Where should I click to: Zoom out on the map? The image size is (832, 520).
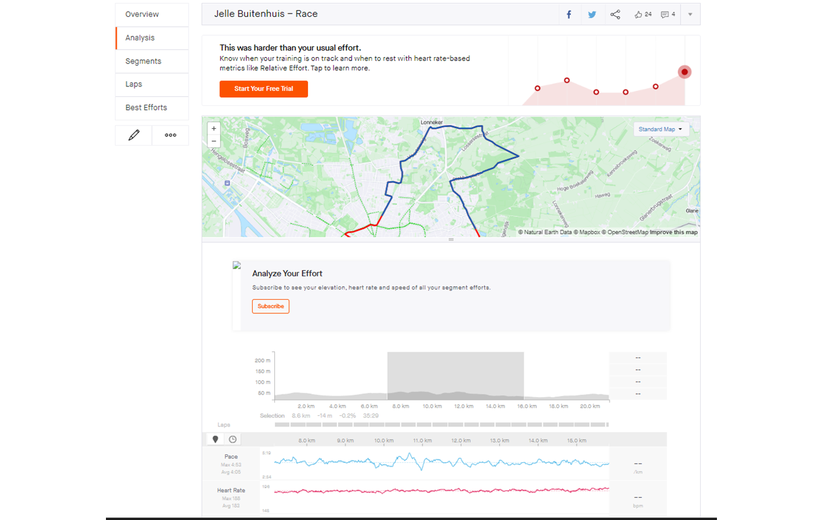[214, 141]
